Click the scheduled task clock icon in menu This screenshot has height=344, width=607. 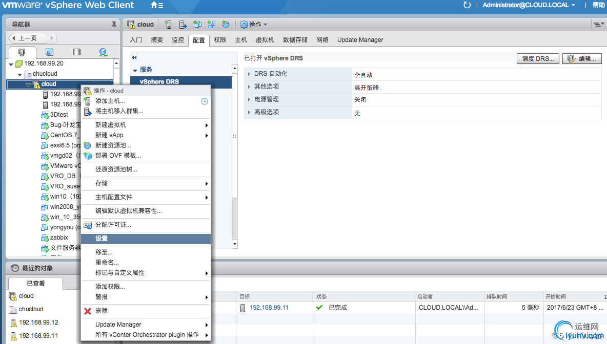click(205, 101)
